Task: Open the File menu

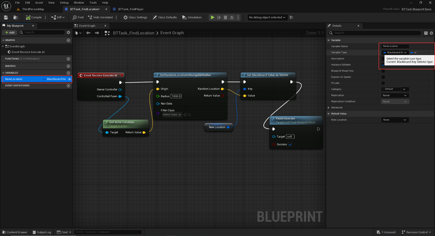Action: pos(17,3)
